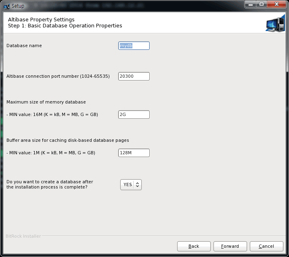Click the connection port field showing 20300
This screenshot has height=257, width=289.
(x=134, y=77)
